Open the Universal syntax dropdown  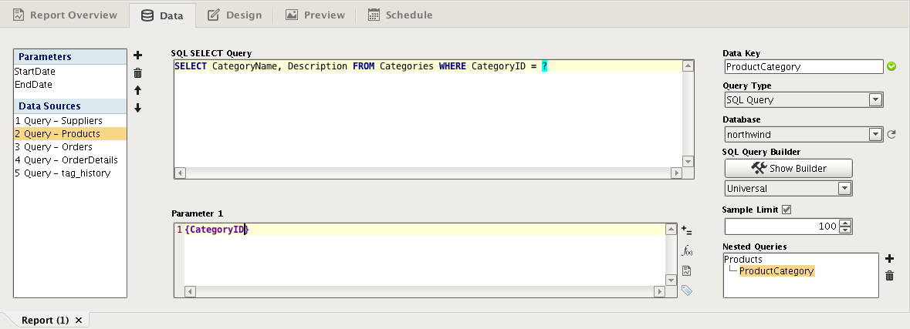point(844,188)
